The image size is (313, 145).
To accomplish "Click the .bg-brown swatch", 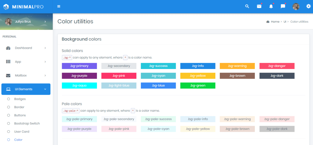I will coord(237,76).
